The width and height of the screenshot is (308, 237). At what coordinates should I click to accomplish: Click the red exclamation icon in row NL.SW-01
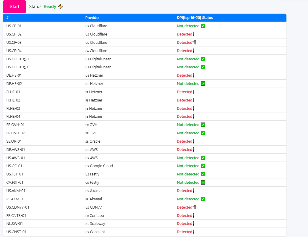pyautogui.click(x=193, y=224)
